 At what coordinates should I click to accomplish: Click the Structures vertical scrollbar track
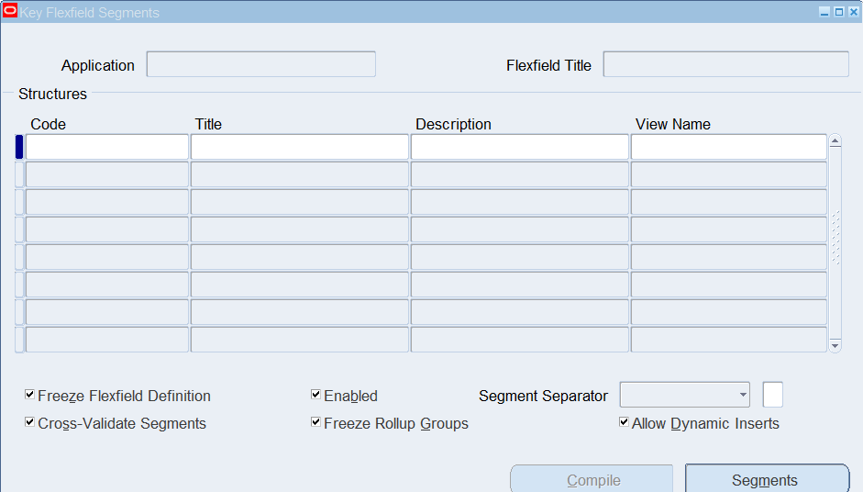click(x=835, y=243)
